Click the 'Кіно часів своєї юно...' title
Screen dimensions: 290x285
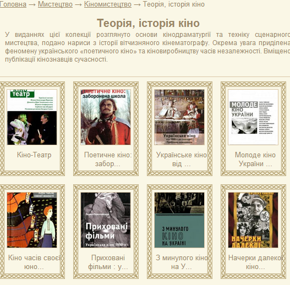click(34, 262)
